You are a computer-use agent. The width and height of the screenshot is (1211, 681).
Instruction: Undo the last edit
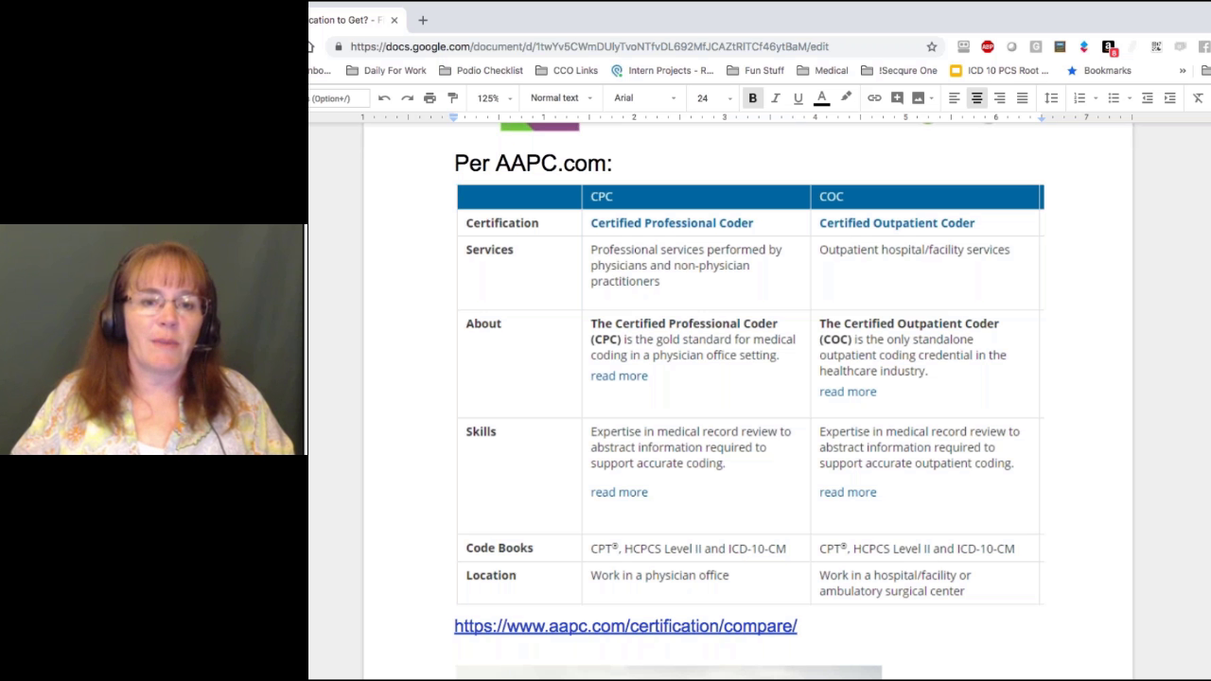coord(384,98)
